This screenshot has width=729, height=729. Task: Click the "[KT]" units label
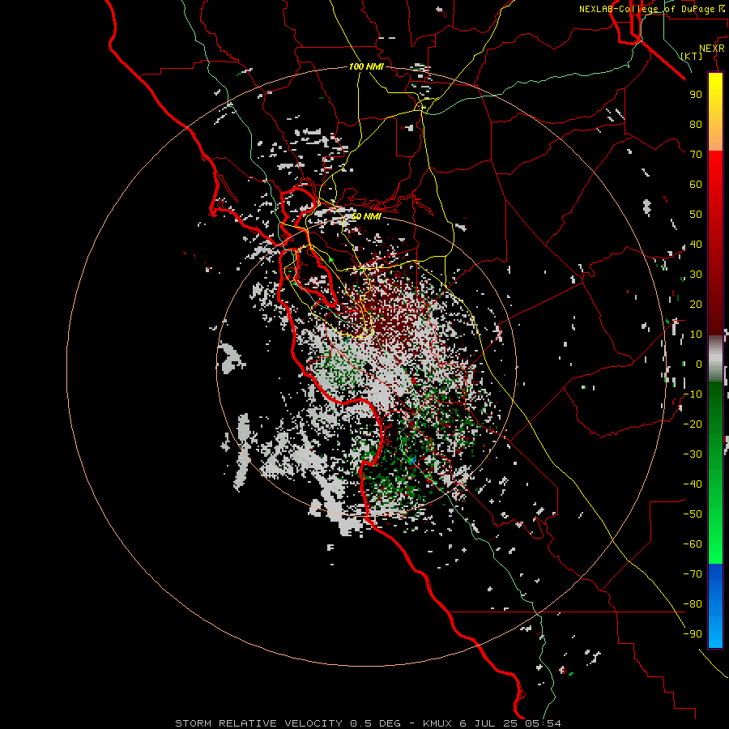(692, 56)
